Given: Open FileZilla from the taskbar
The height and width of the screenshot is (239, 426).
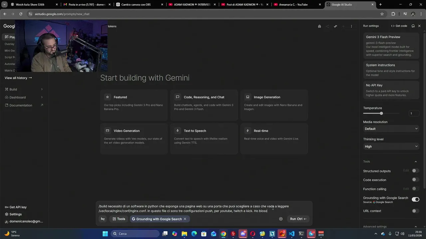Looking at the screenshot, I should 233,234.
